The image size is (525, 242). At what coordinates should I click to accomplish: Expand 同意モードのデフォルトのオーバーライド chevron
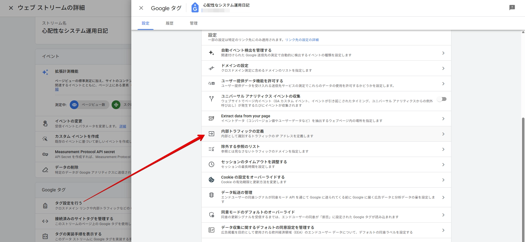[x=443, y=215]
